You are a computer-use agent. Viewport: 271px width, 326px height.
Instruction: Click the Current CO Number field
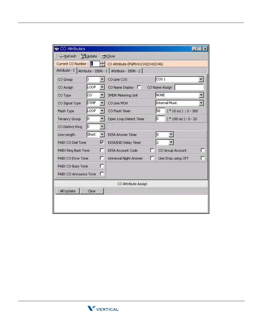(95, 64)
